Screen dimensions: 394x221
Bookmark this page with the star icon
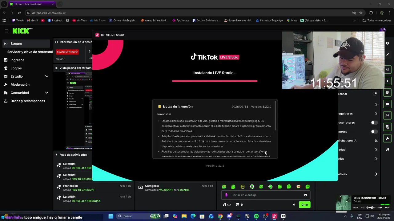(361, 13)
